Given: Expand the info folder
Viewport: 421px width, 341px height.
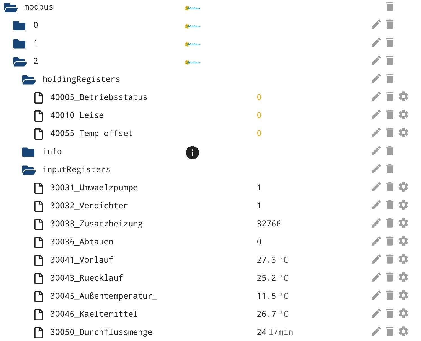Looking at the screenshot, I should (28, 152).
